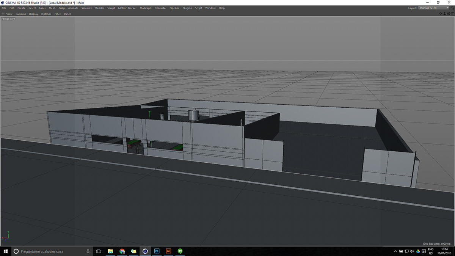Click the viewport rotate camera icon
455x256 pixels.
click(448, 14)
